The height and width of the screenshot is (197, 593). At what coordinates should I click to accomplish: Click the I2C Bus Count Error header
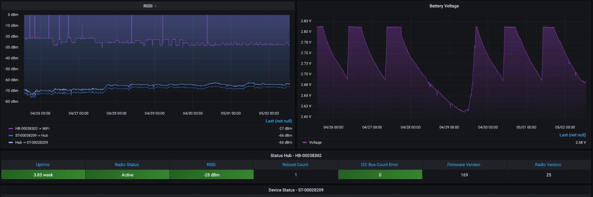[380, 165]
